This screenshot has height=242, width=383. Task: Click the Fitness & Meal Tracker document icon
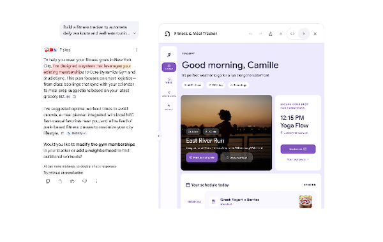point(167,34)
